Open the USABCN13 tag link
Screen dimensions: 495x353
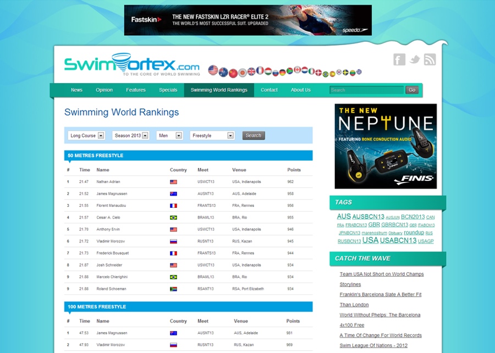[398, 240]
